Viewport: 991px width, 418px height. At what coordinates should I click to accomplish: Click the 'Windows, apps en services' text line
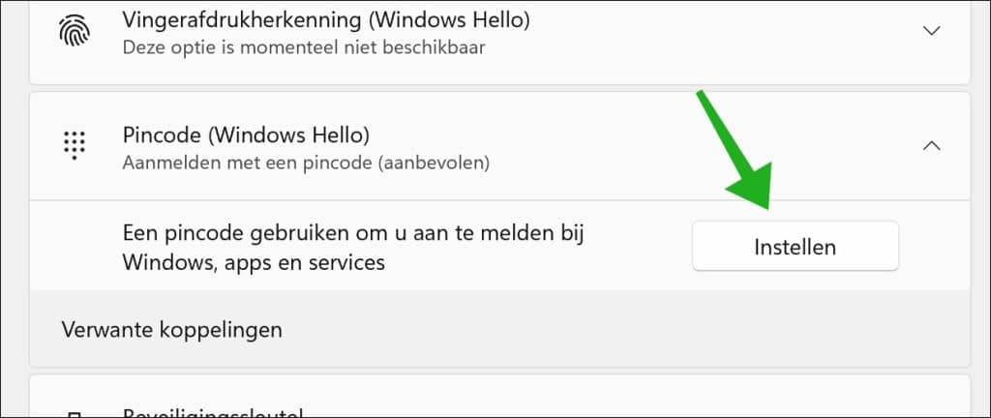pos(254,261)
